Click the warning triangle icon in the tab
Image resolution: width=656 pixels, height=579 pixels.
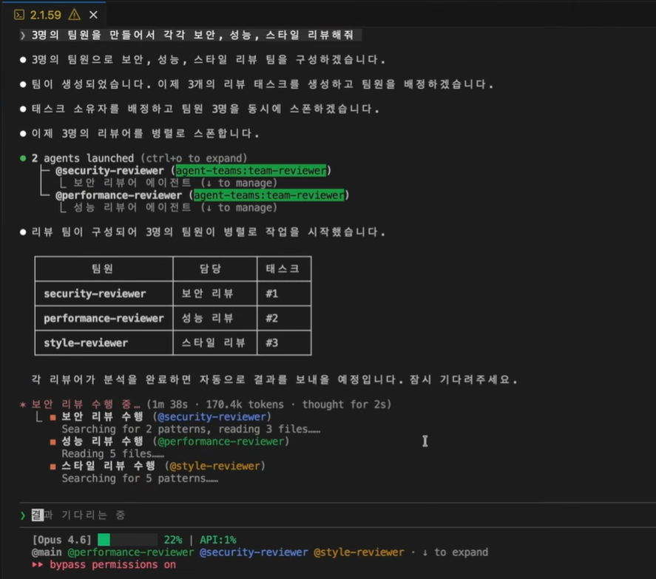pyautogui.click(x=75, y=15)
